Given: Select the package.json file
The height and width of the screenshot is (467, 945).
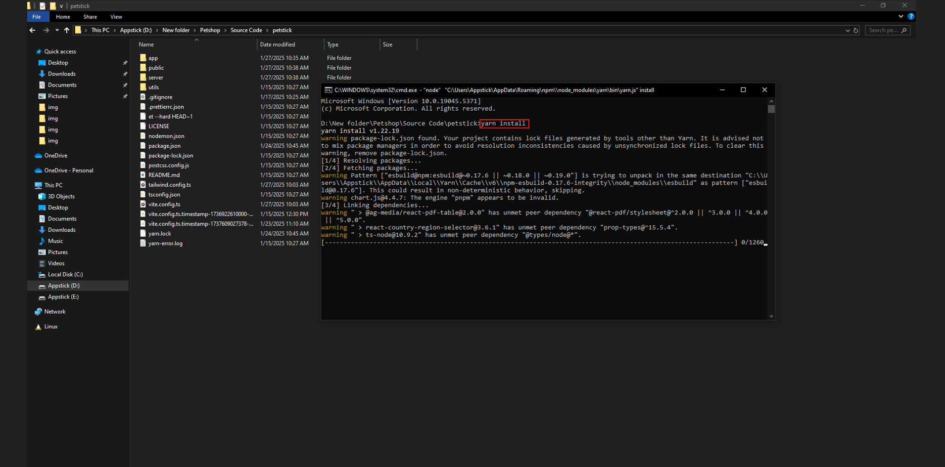Looking at the screenshot, I should pyautogui.click(x=164, y=146).
